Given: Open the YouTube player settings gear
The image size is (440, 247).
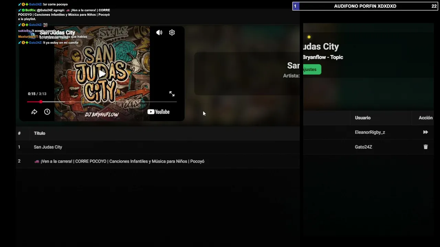Looking at the screenshot, I should (x=172, y=33).
